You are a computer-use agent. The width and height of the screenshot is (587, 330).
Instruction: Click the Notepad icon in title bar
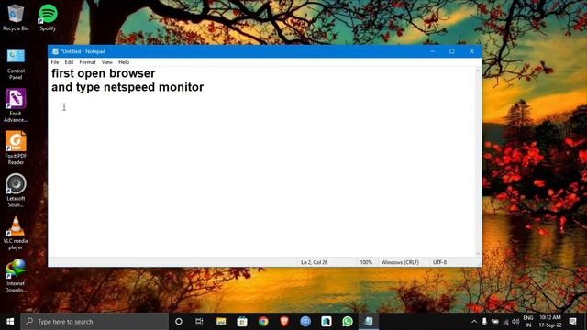(x=55, y=51)
